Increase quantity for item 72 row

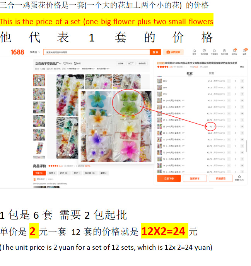coord(242,152)
